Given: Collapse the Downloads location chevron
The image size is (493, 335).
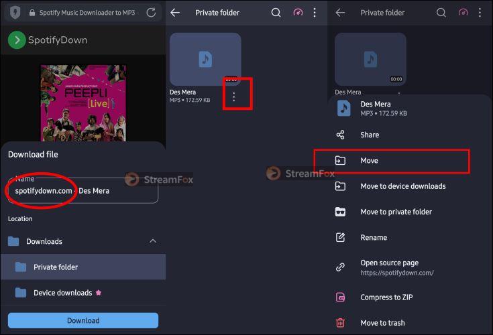Looking at the screenshot, I should click(x=153, y=241).
